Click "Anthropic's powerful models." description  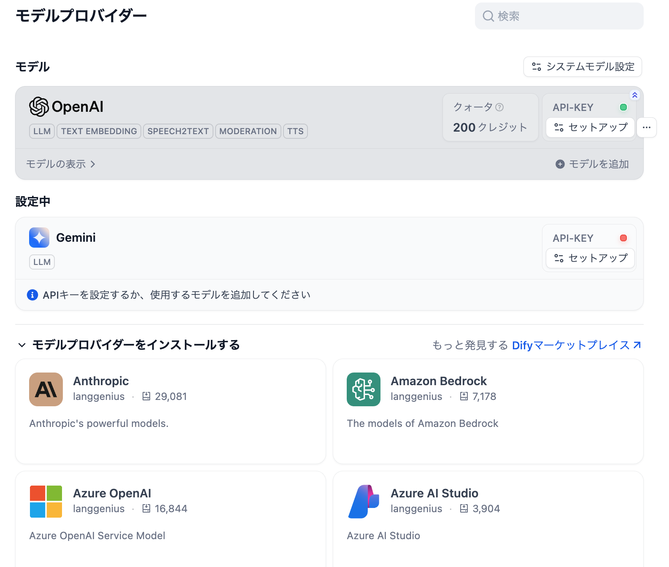[x=99, y=424]
